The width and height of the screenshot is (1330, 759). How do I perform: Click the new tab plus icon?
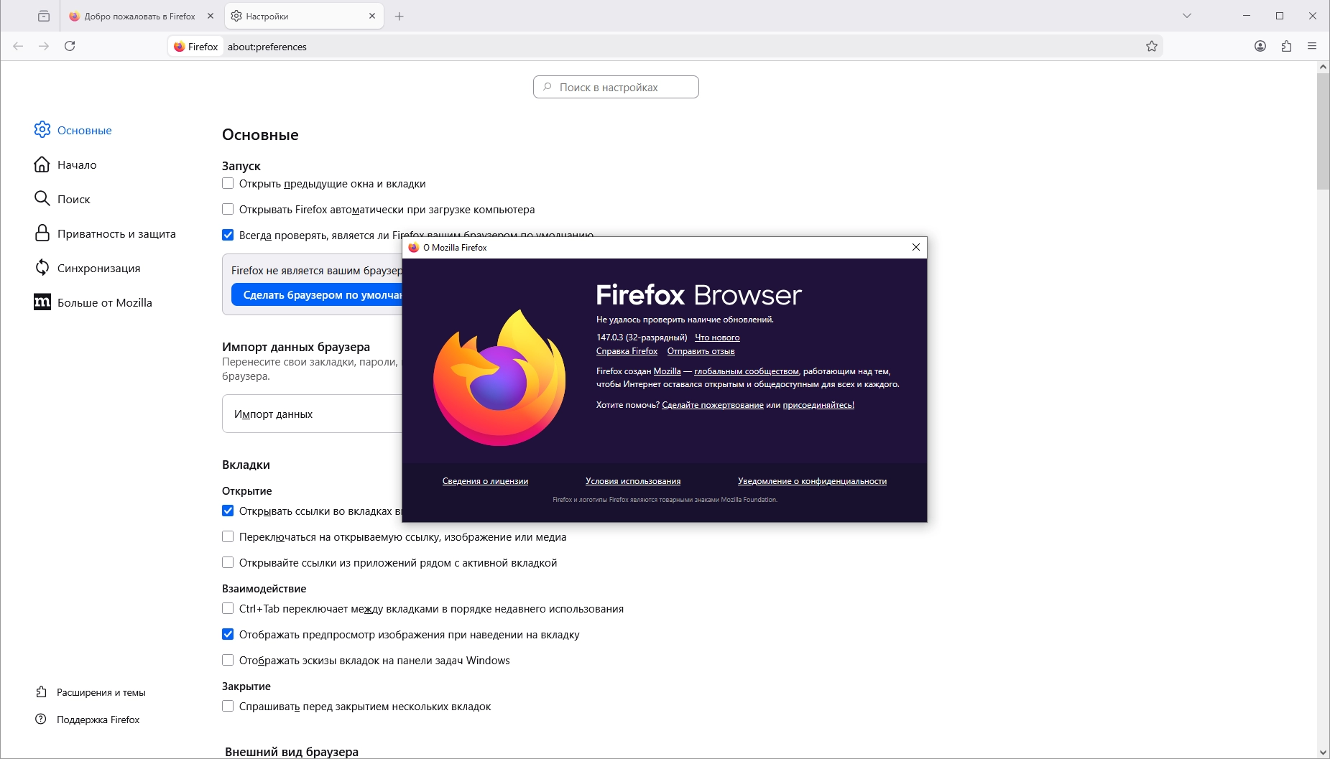(x=400, y=16)
